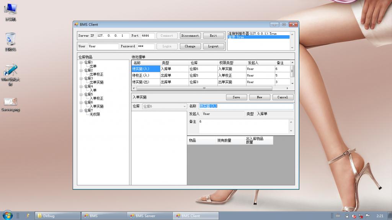Collapse the 仓库7 tree node
This screenshot has width=392, height=220.
coord(81,111)
